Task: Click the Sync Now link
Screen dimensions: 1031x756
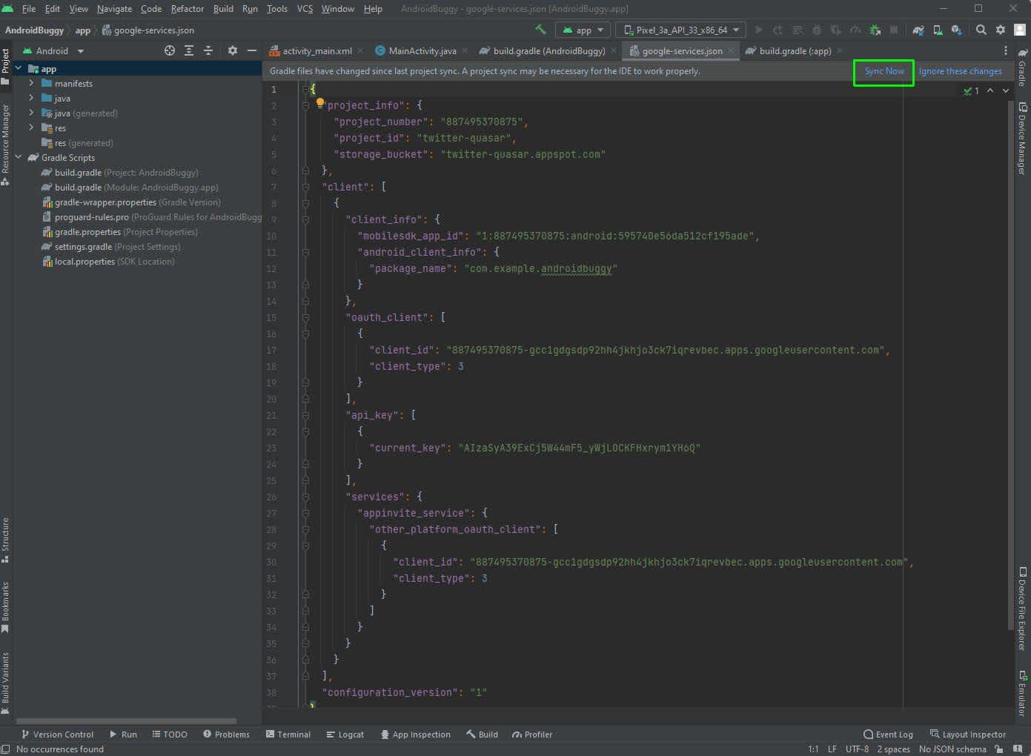Action: 884,71
